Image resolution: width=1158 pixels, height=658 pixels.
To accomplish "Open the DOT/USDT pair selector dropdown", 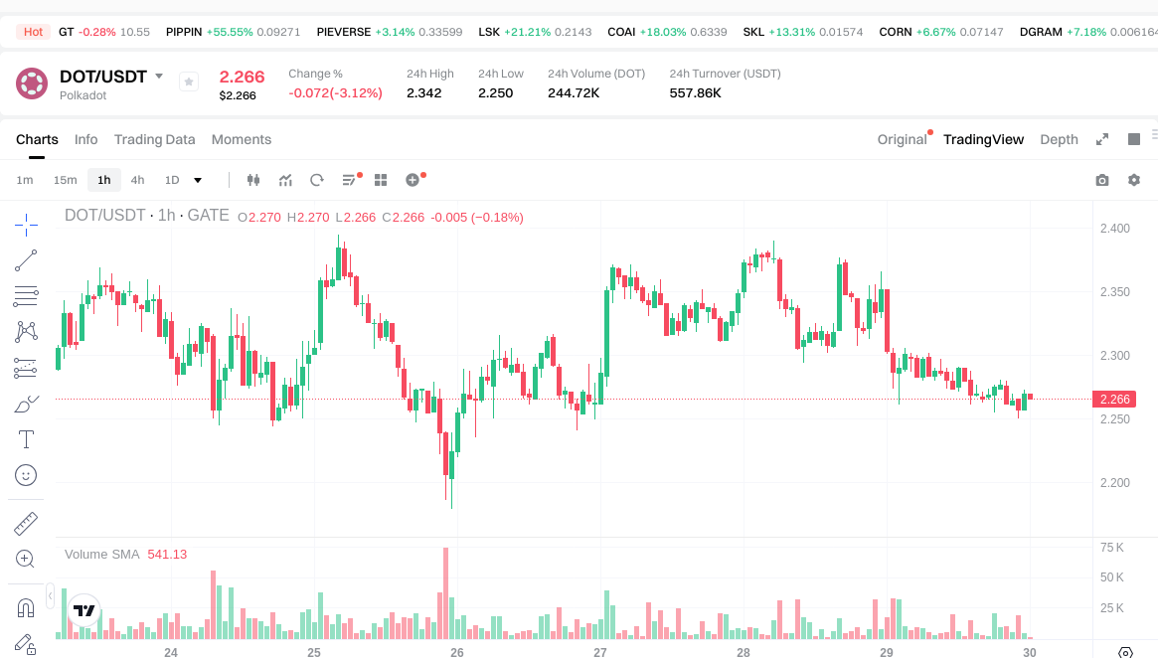I will coord(159,77).
